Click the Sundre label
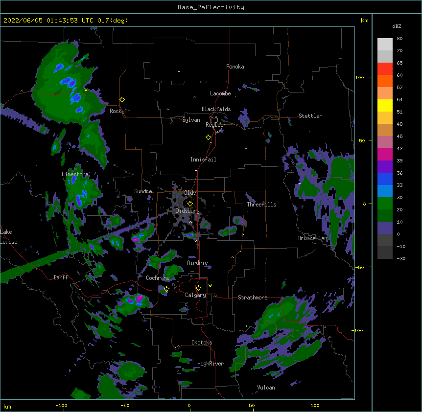 143,191
